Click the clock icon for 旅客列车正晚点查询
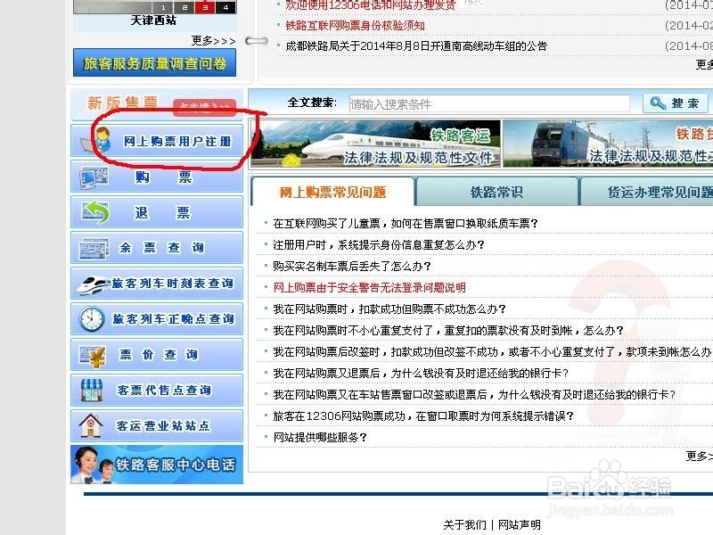Screen dimensions: 713x535 tap(89, 317)
